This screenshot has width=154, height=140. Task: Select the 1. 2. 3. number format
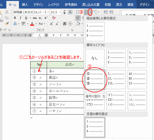pyautogui.click(x=137, y=58)
